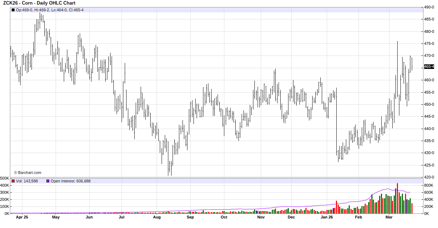The height and width of the screenshot is (228, 438).
Task: Click the Apr 25 label on time axis
Action: click(22, 217)
